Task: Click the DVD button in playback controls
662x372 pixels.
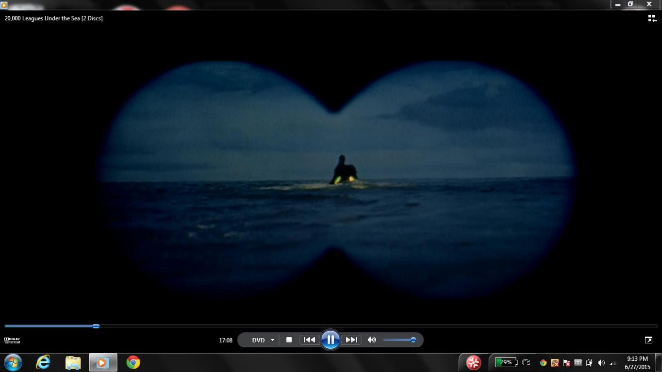Action: pyautogui.click(x=258, y=340)
